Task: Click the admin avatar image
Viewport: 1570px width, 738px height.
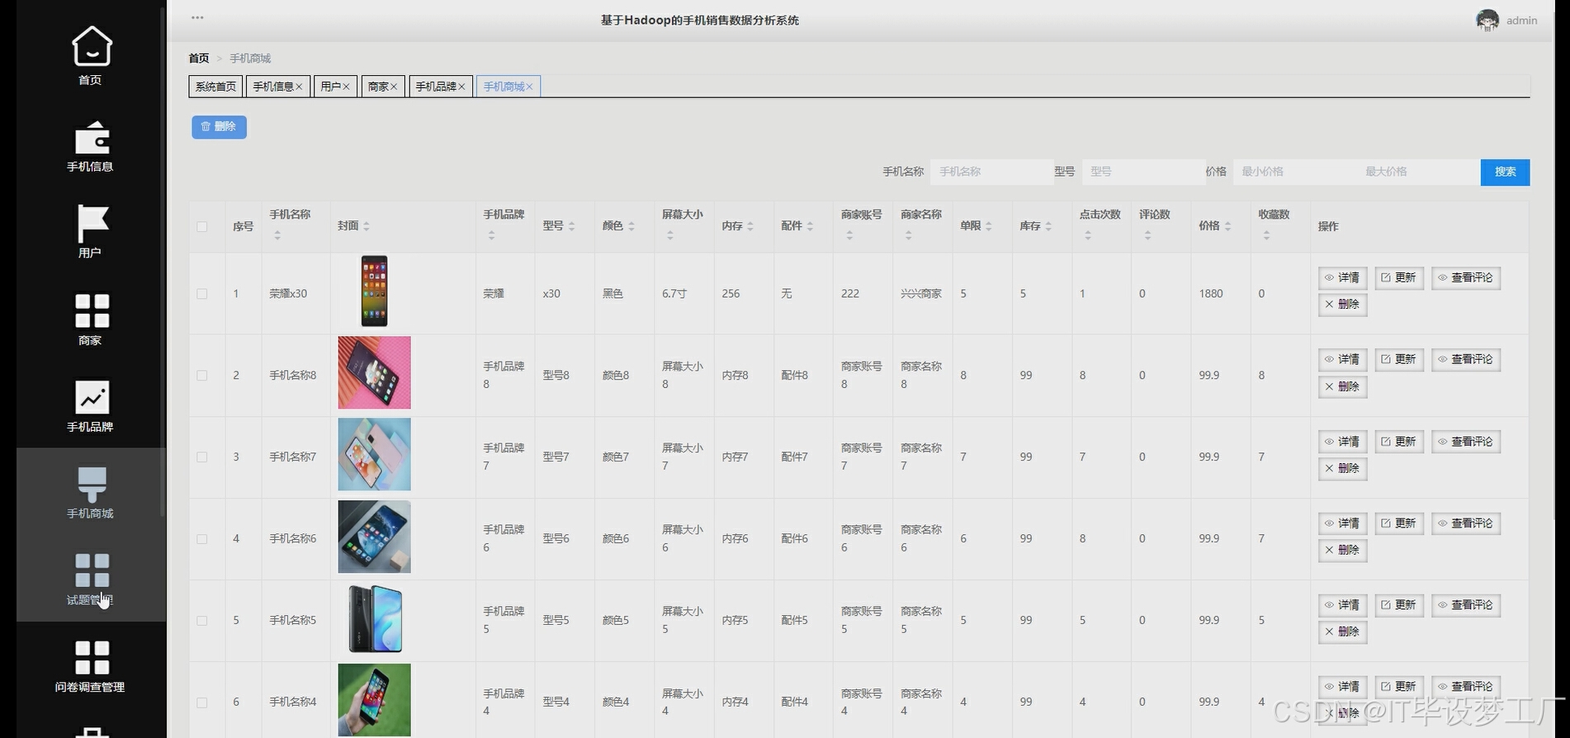Action: [1487, 21]
